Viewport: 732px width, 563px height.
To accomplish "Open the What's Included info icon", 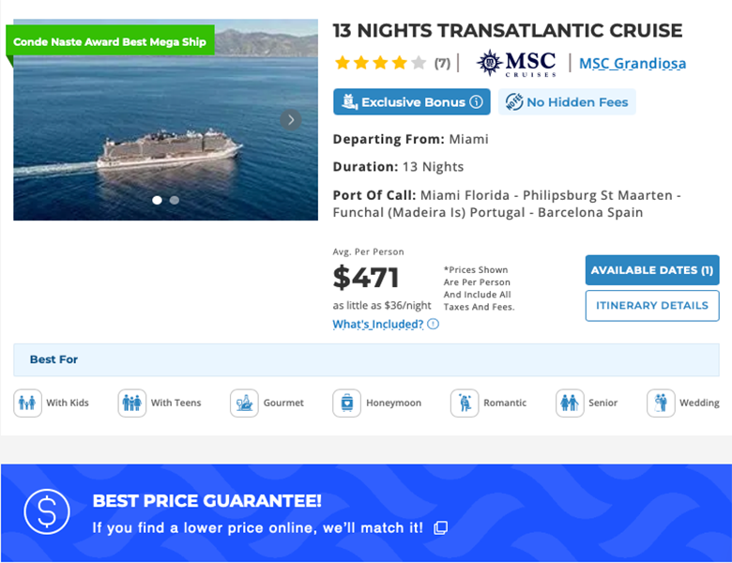I will [x=434, y=325].
